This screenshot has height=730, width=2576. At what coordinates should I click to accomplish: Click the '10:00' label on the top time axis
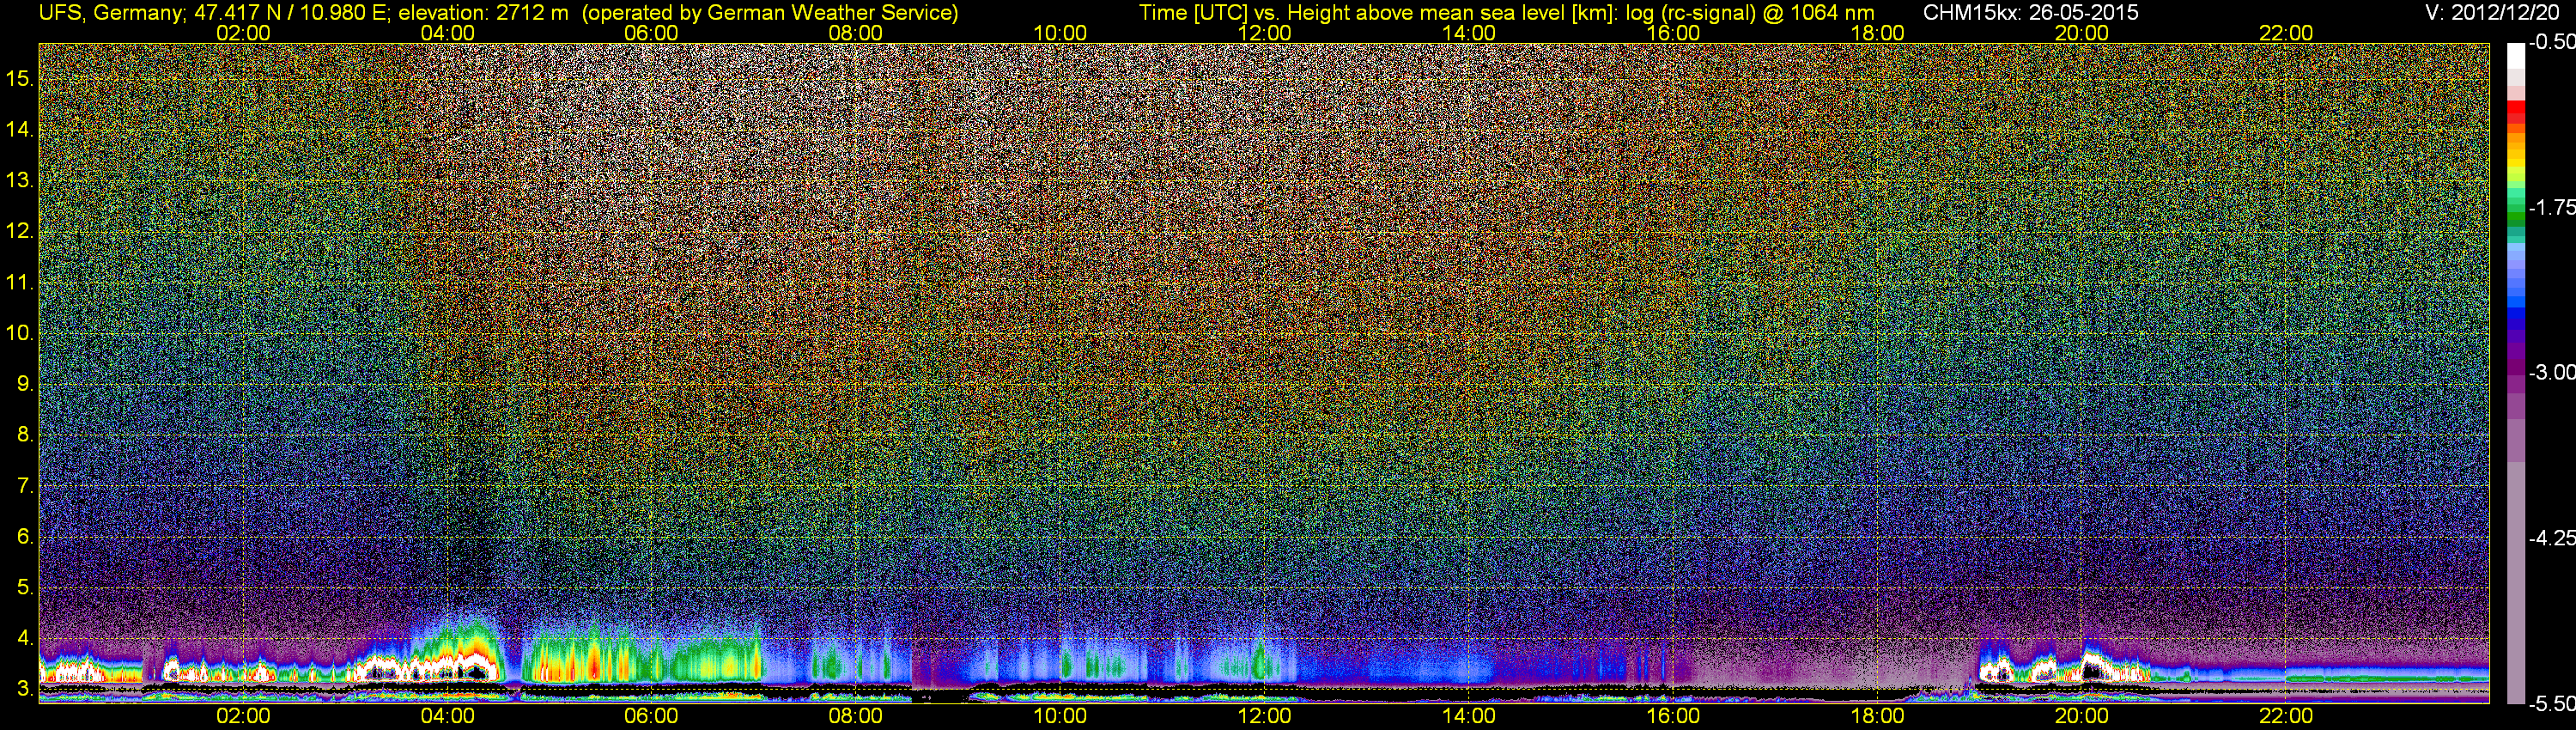pos(1060,33)
